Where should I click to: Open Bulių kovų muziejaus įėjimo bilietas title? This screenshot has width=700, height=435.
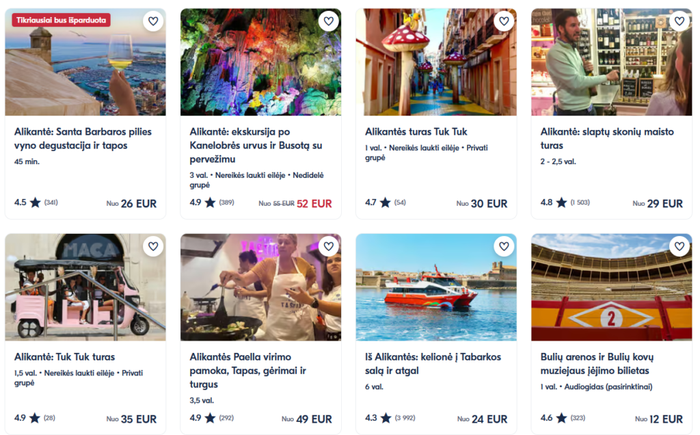tap(597, 363)
